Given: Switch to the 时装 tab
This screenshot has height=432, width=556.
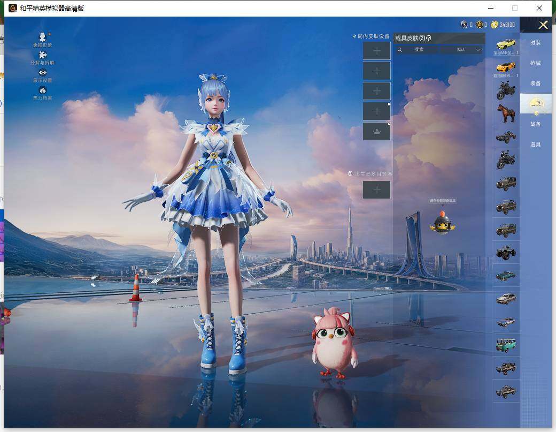Looking at the screenshot, I should tap(536, 43).
